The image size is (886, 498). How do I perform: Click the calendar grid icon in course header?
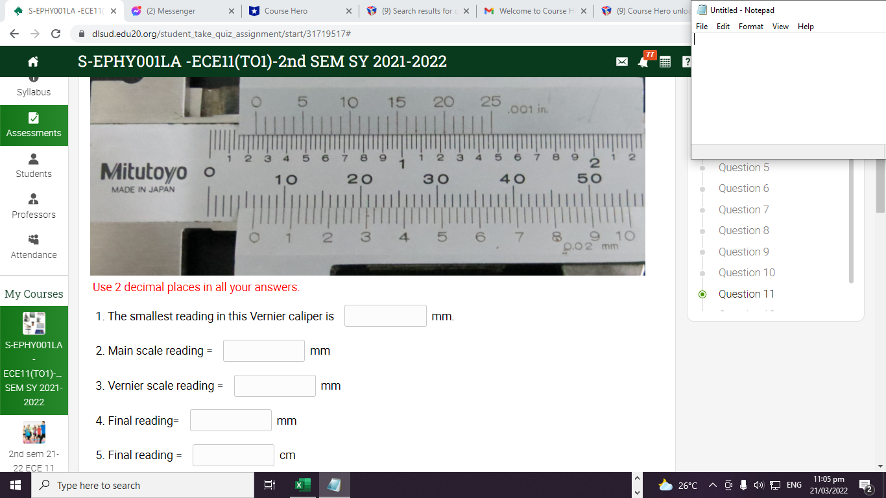click(664, 61)
